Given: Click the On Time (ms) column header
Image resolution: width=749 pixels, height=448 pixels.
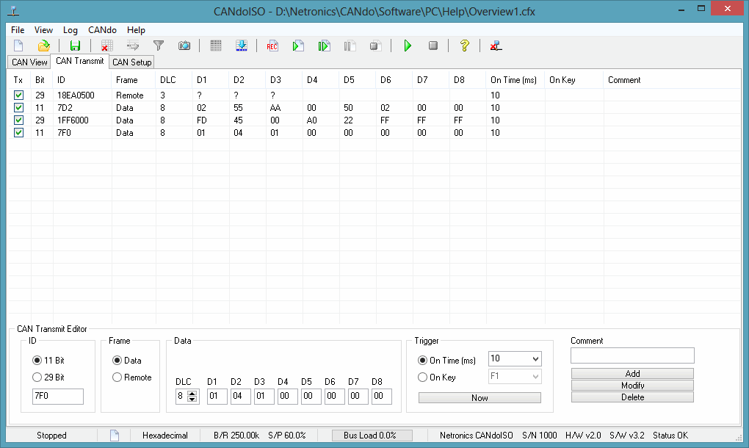Looking at the screenshot, I should click(515, 80).
